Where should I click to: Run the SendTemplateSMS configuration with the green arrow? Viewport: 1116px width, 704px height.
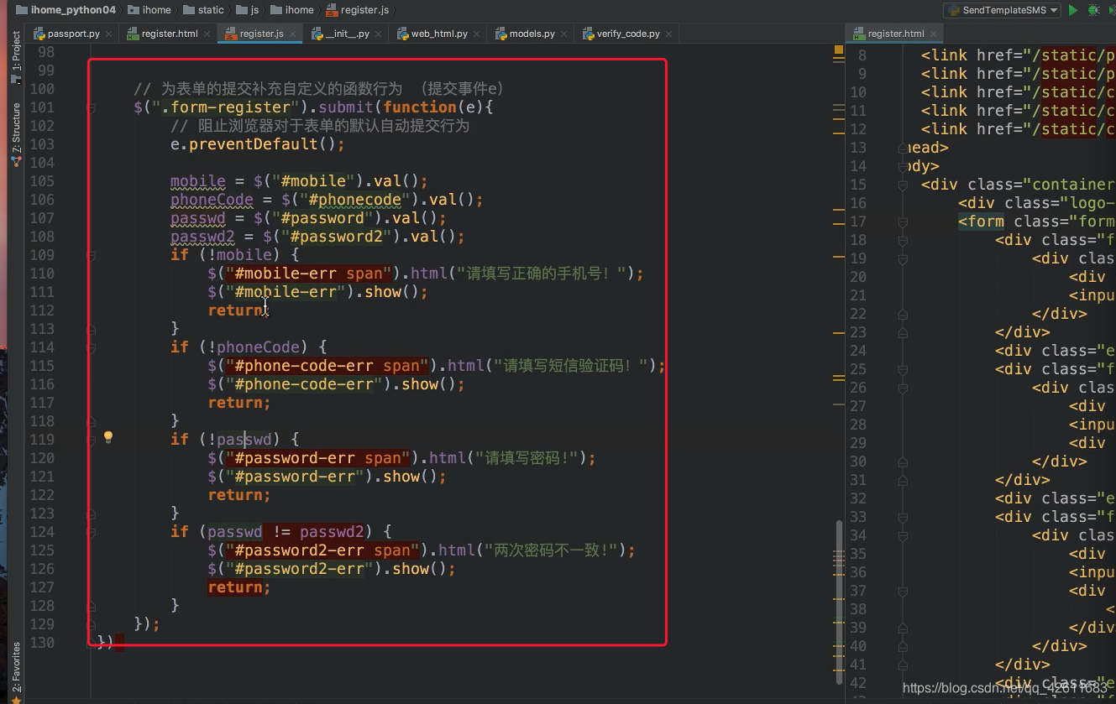coord(1072,10)
